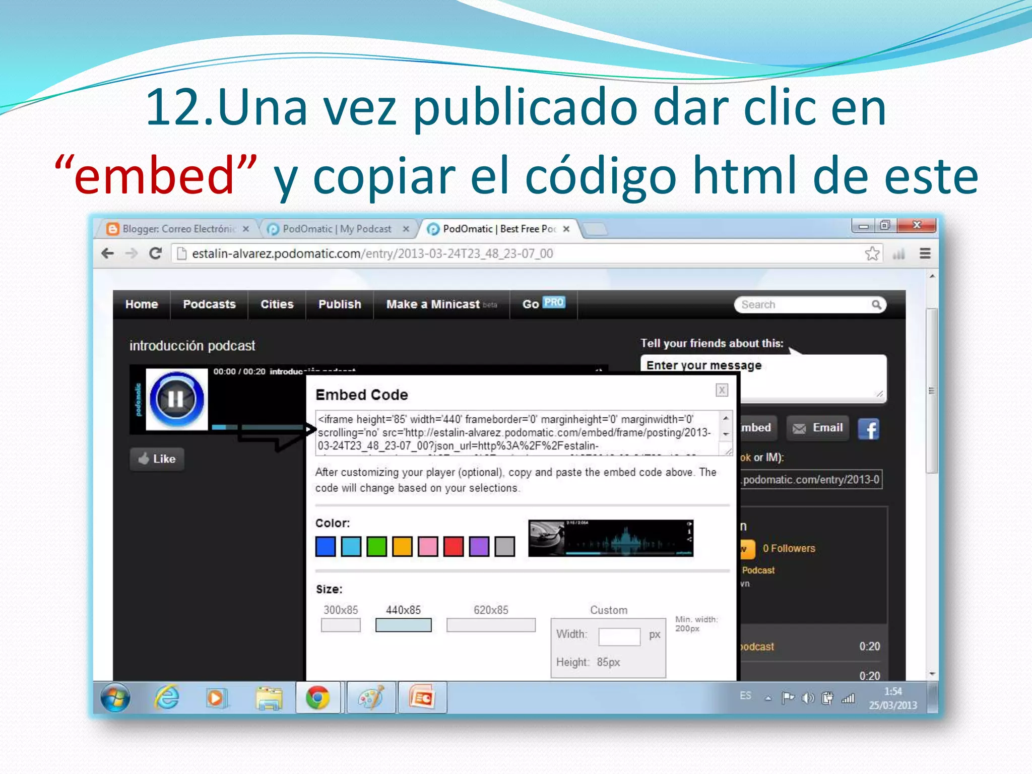This screenshot has height=774, width=1032.
Task: Open a new browser tab
Action: tap(595, 229)
